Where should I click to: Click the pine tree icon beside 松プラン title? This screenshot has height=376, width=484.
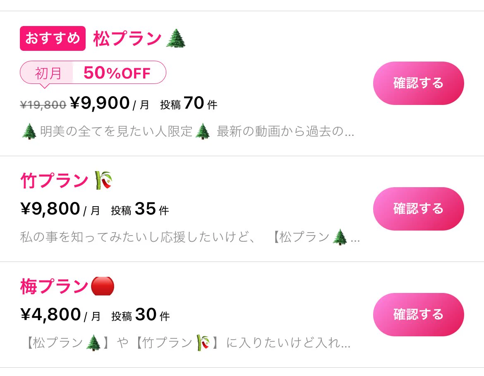[x=176, y=39]
